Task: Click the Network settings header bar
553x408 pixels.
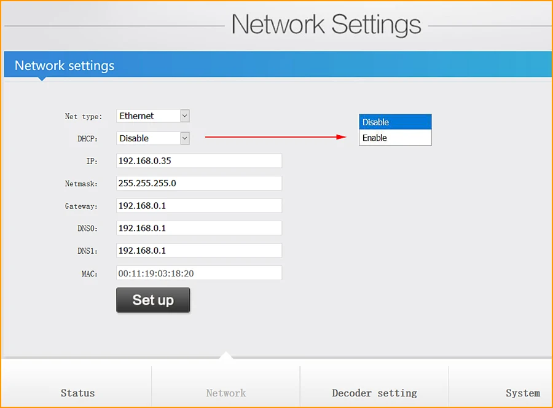Action: click(276, 65)
